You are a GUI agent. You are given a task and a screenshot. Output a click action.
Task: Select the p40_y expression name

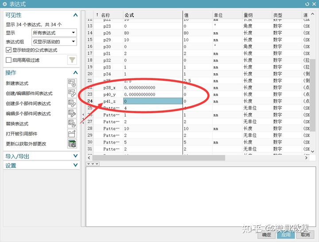click(109, 95)
